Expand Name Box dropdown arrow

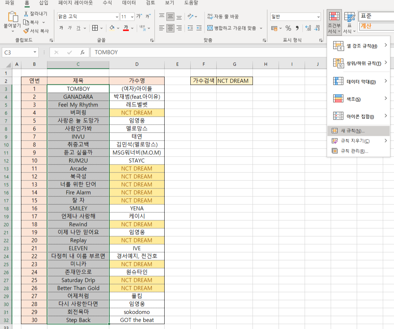tap(35, 53)
